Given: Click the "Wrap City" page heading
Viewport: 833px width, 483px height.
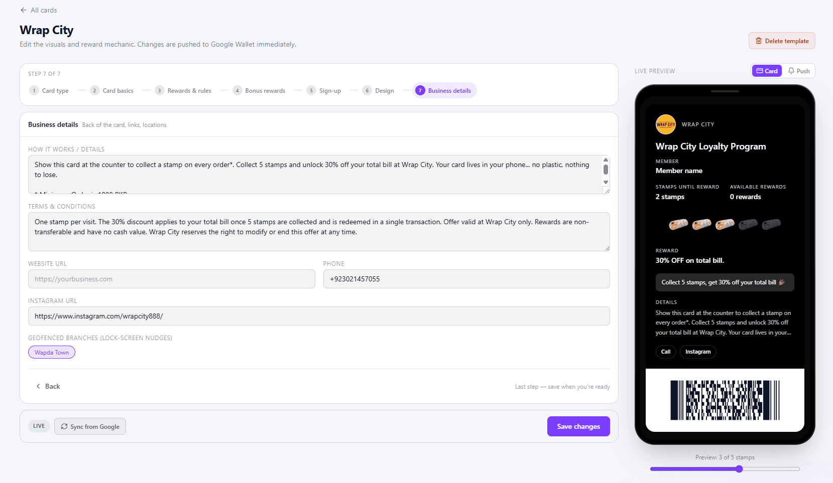Looking at the screenshot, I should coord(47,30).
